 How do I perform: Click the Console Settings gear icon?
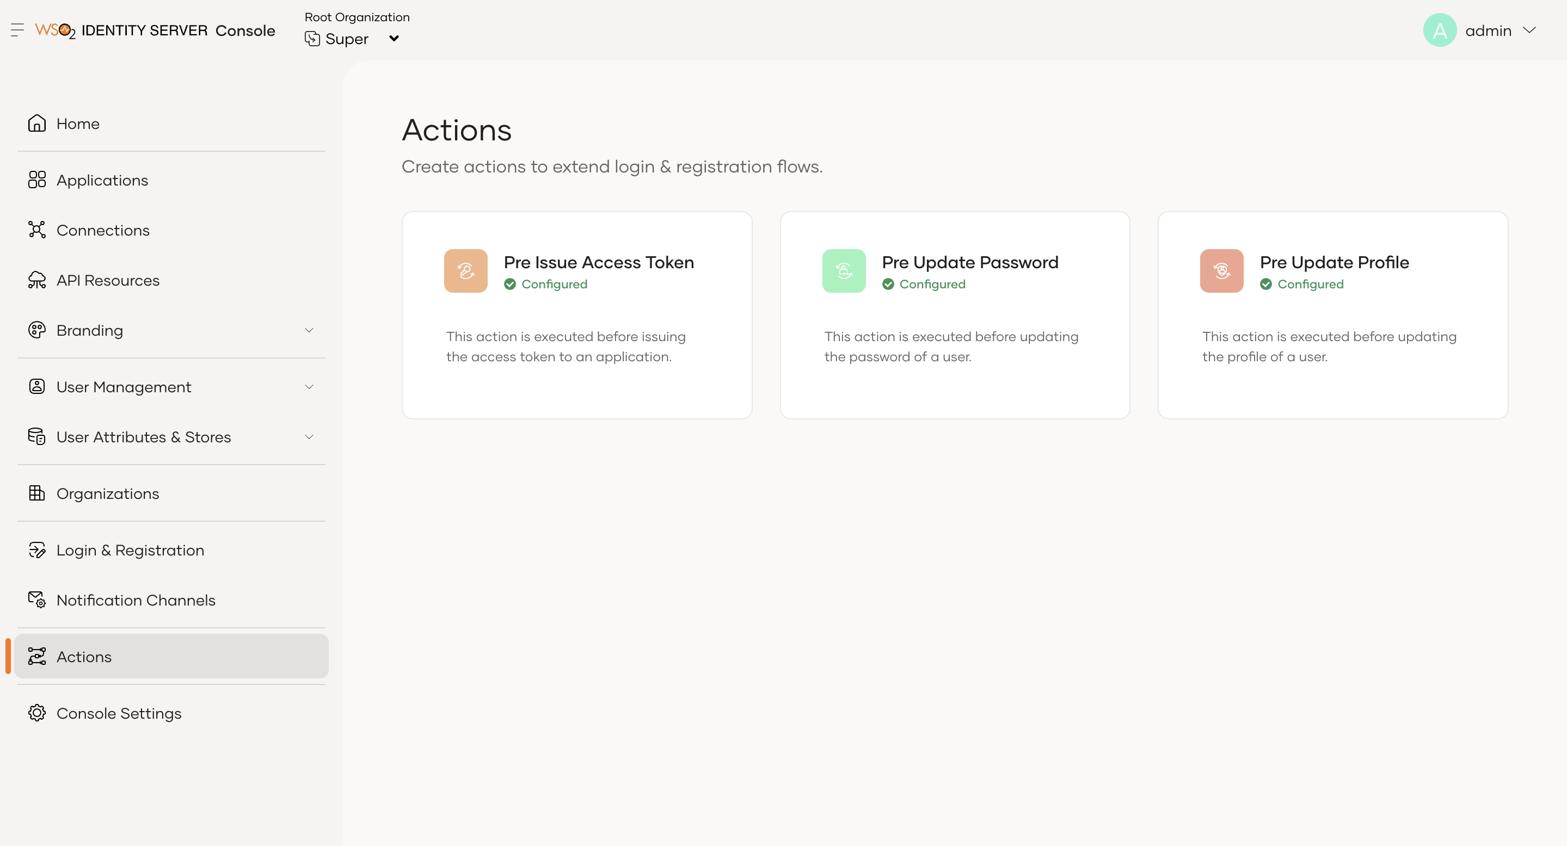click(37, 713)
